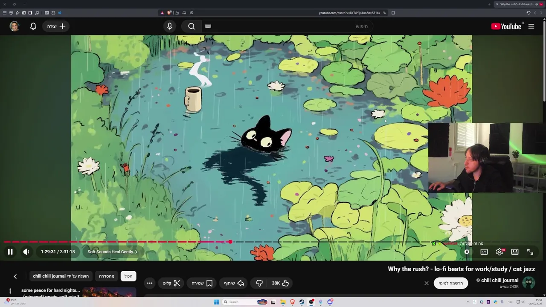Open a new browser tab with plus
Viewport: 546px width, 307px height.
[489, 4]
